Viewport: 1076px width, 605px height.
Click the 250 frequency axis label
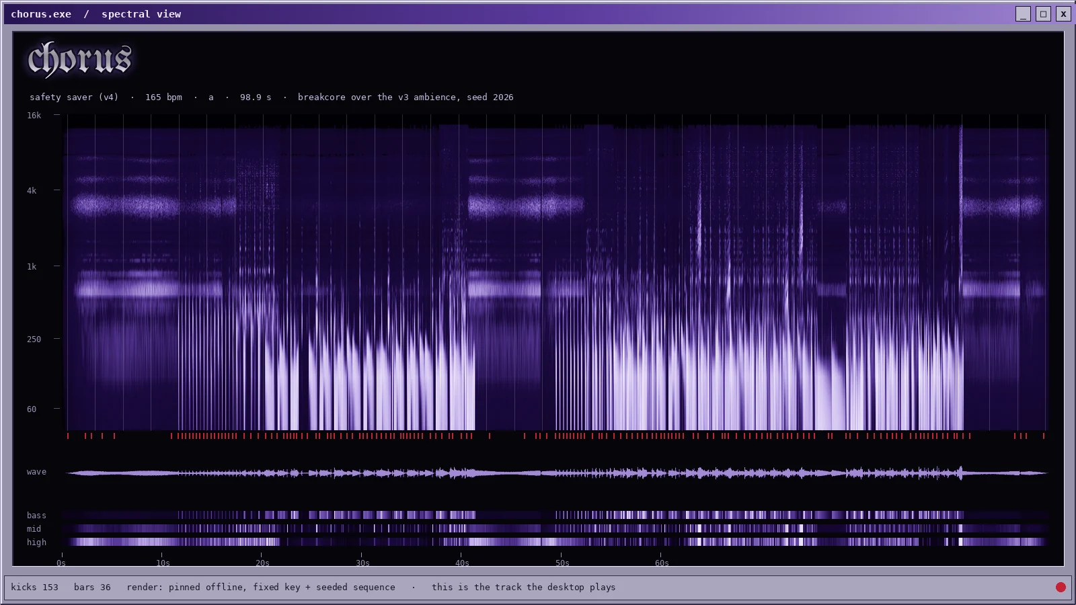coord(34,339)
